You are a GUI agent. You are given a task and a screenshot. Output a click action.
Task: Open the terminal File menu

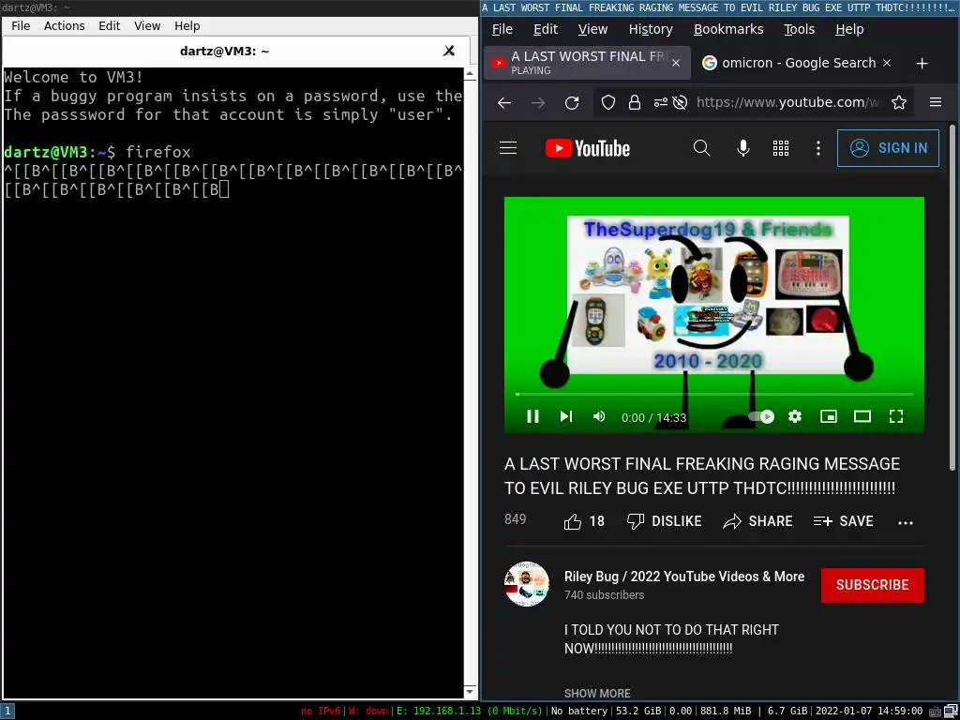pos(21,26)
